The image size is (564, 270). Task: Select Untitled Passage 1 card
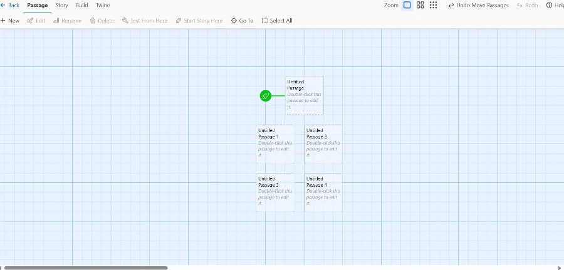[x=275, y=143]
